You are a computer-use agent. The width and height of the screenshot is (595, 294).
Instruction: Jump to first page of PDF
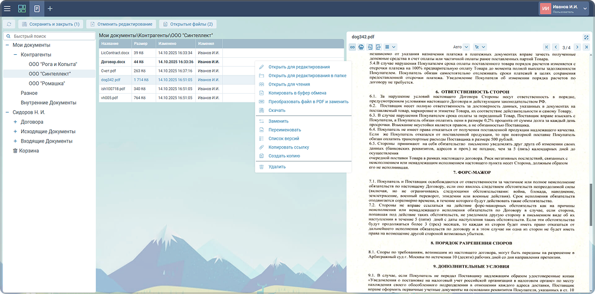547,47
